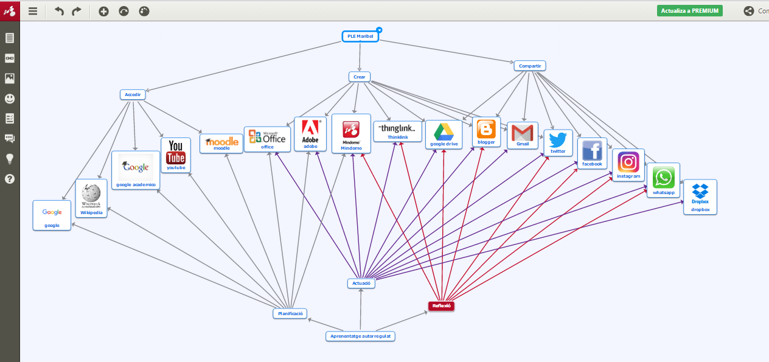Open the smiley icons panel
Viewport: 769px width, 362px height.
click(10, 98)
